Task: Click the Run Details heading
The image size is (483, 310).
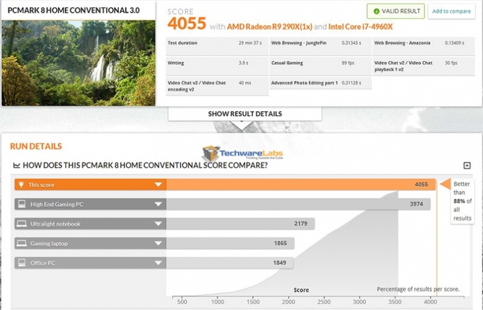Action: [36, 146]
